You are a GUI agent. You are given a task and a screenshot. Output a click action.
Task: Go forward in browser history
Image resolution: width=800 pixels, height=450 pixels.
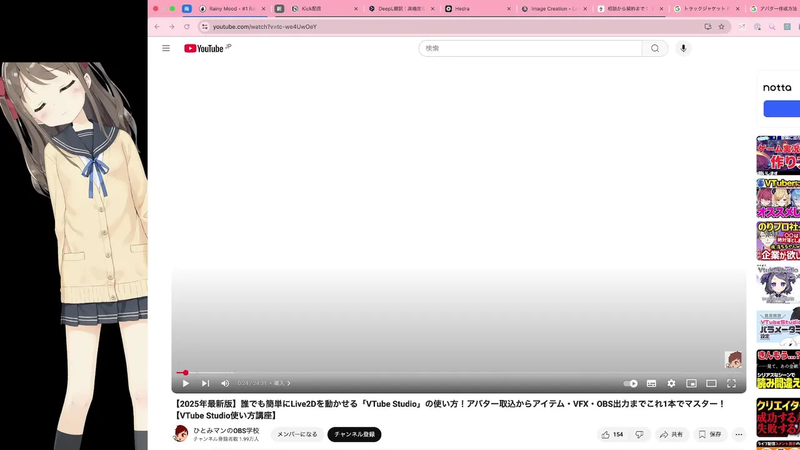pyautogui.click(x=172, y=27)
